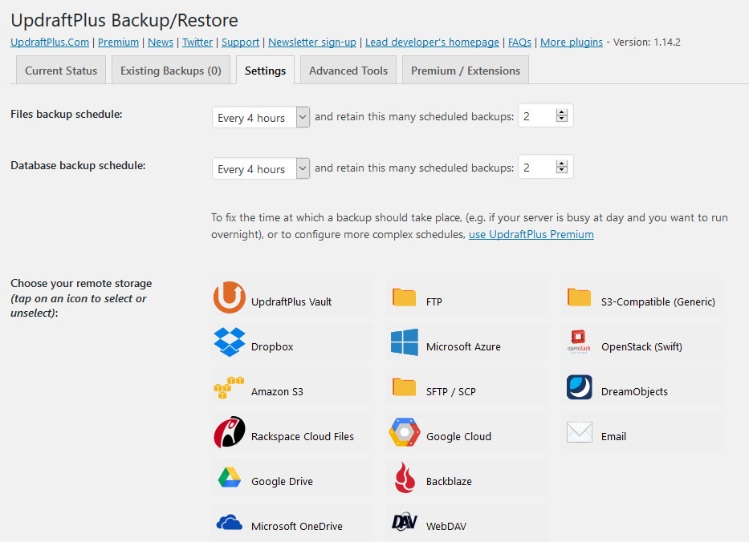The image size is (749, 542).
Task: Click the 'Google Cloud' label
Action: click(458, 436)
